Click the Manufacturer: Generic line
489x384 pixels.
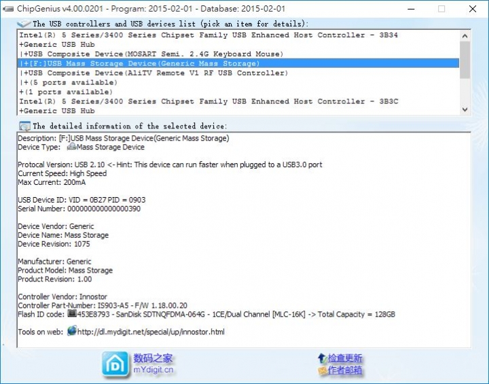pyautogui.click(x=54, y=261)
